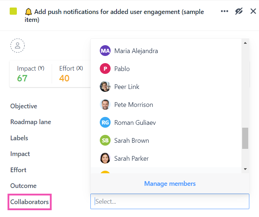
Task: Click the yellow-green item color swatch
Action: [13, 11]
